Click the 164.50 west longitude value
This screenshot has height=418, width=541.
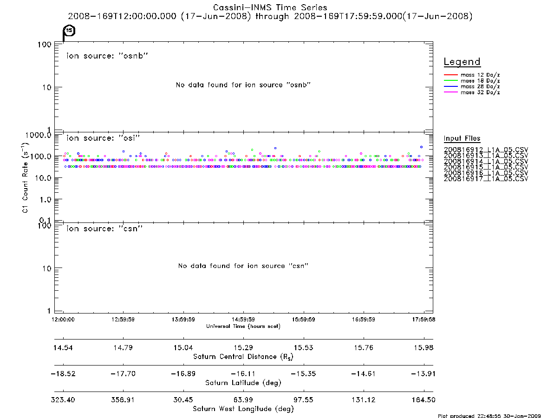pyautogui.click(x=424, y=400)
